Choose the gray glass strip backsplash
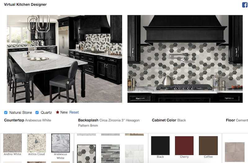This screenshot has height=163, width=248. (110, 154)
